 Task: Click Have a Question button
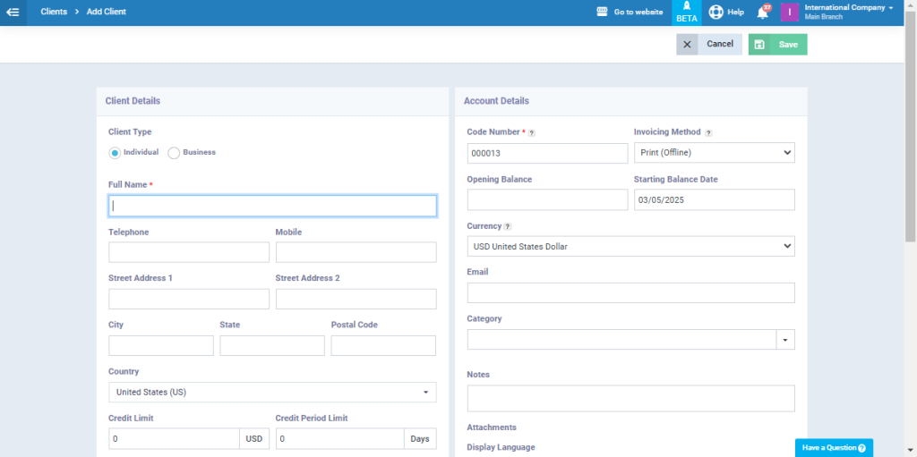click(x=834, y=448)
